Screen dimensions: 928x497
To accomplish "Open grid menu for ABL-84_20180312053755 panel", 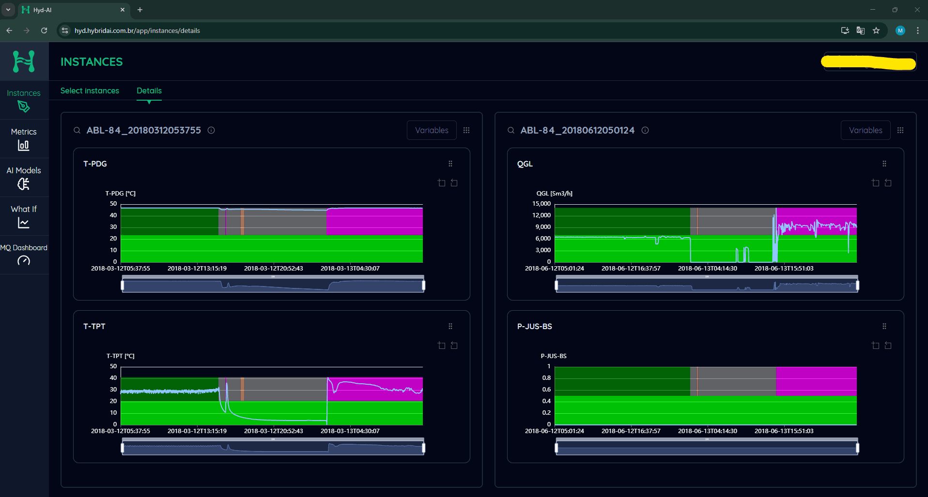I will pos(466,130).
